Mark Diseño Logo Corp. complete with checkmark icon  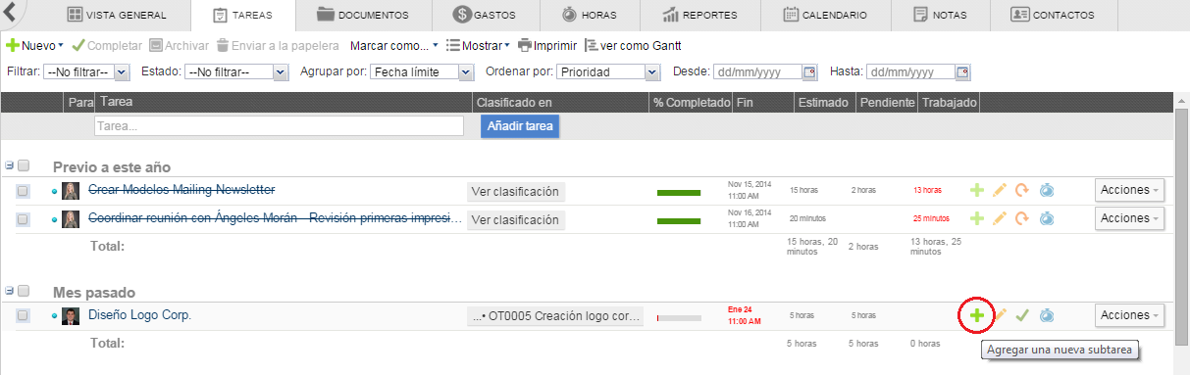click(1022, 315)
